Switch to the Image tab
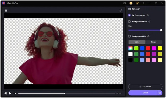This screenshot has width=166, height=98. pos(154,42)
